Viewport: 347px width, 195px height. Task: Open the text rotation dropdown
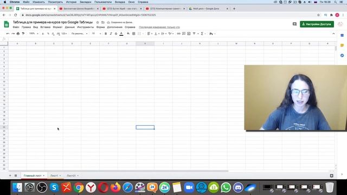click(x=171, y=34)
